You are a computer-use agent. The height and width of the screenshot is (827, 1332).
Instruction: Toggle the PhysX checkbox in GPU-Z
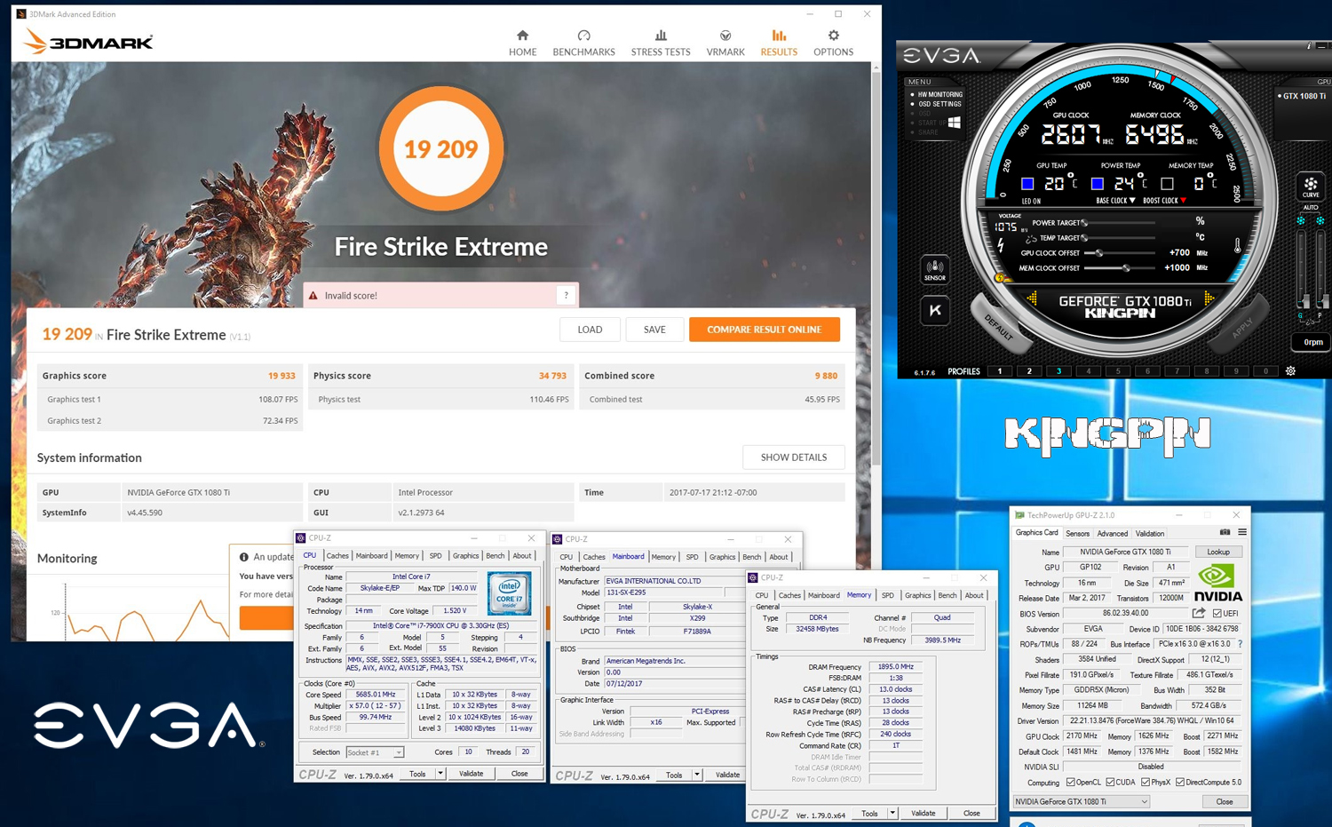(1145, 783)
